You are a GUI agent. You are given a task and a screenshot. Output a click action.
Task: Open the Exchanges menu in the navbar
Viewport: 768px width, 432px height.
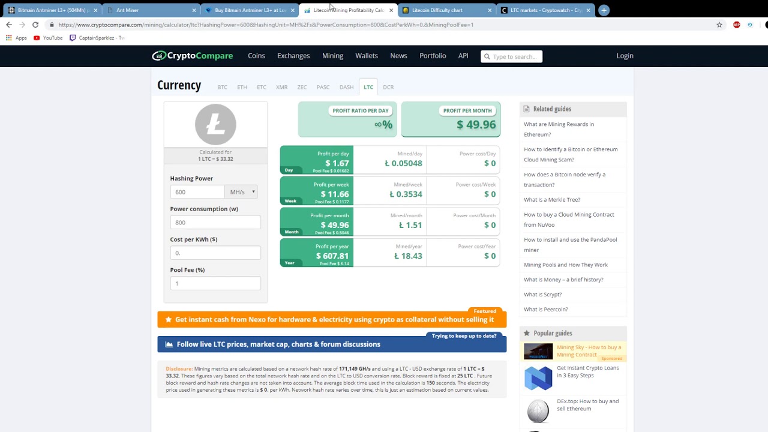tap(293, 56)
